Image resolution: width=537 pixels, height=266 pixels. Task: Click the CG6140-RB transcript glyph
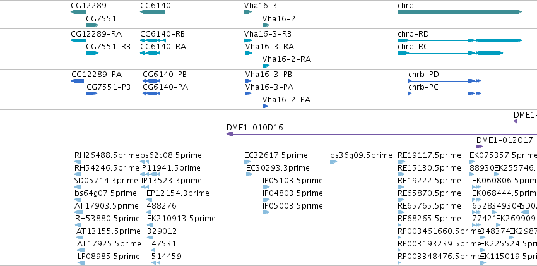click(x=153, y=40)
